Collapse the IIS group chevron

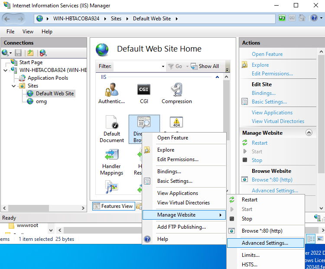pyautogui.click(x=217, y=77)
